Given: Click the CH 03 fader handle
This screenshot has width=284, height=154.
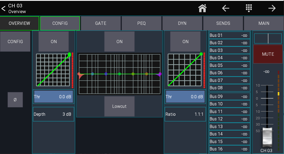Looking at the screenshot, I should [x=267, y=137].
